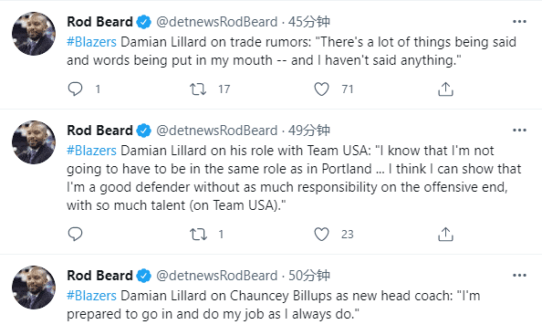Retweet the trade rumors tweet with 17 retweets

pyautogui.click(x=198, y=89)
